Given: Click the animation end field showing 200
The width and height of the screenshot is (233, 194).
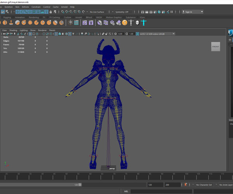Looking at the screenshot, I should tap(172, 185).
